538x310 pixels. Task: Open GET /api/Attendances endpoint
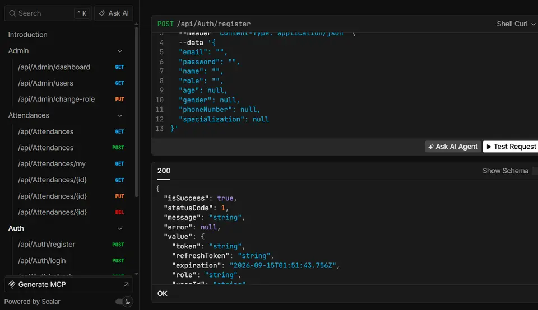(x=71, y=131)
